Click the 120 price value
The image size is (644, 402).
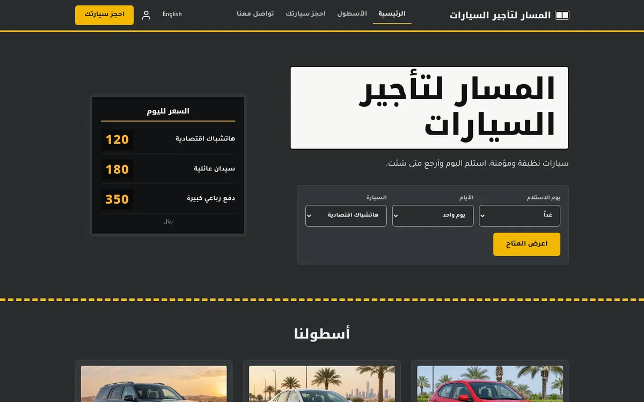(x=117, y=139)
